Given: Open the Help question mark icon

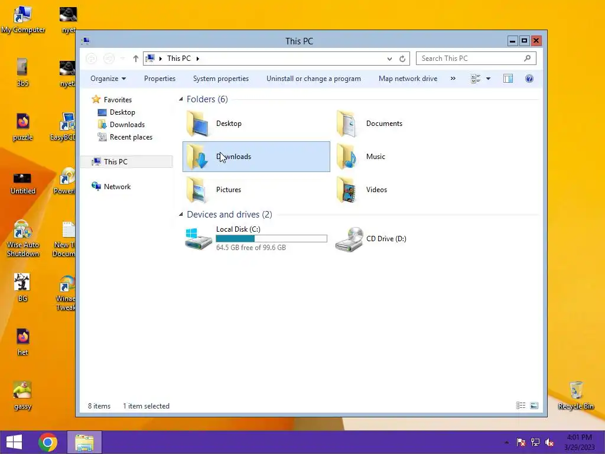Looking at the screenshot, I should (x=529, y=79).
